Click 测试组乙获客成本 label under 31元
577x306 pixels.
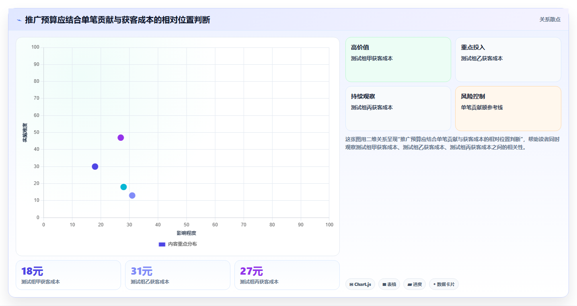[x=150, y=282]
